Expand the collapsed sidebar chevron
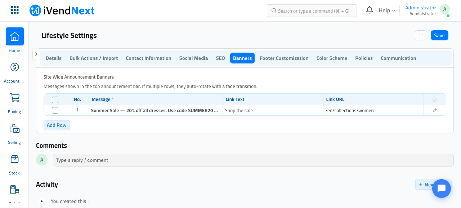Screen dimensions: 461x208 36,54
